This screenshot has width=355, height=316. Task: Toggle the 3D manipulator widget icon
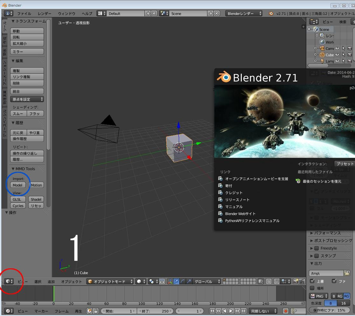[170, 281]
